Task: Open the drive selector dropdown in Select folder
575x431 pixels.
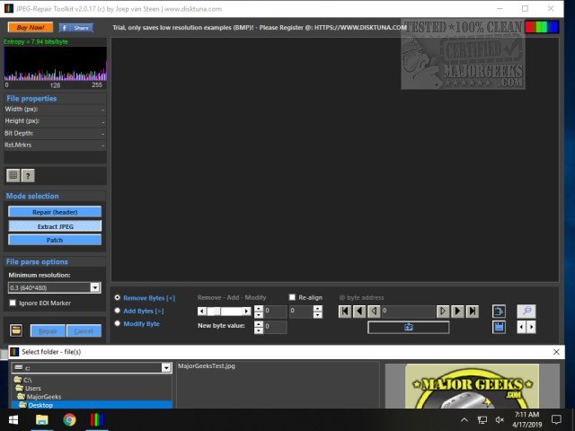Action: coord(166,367)
